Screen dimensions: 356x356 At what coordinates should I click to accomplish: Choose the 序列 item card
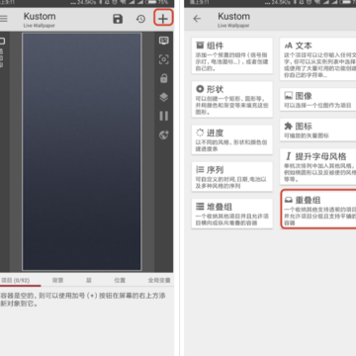click(x=232, y=176)
